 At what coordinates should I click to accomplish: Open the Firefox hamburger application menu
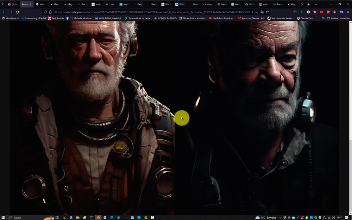(348, 12)
